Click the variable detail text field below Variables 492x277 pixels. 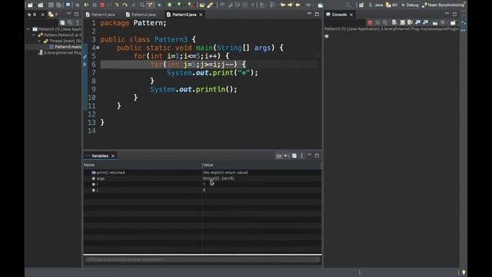click(202, 260)
